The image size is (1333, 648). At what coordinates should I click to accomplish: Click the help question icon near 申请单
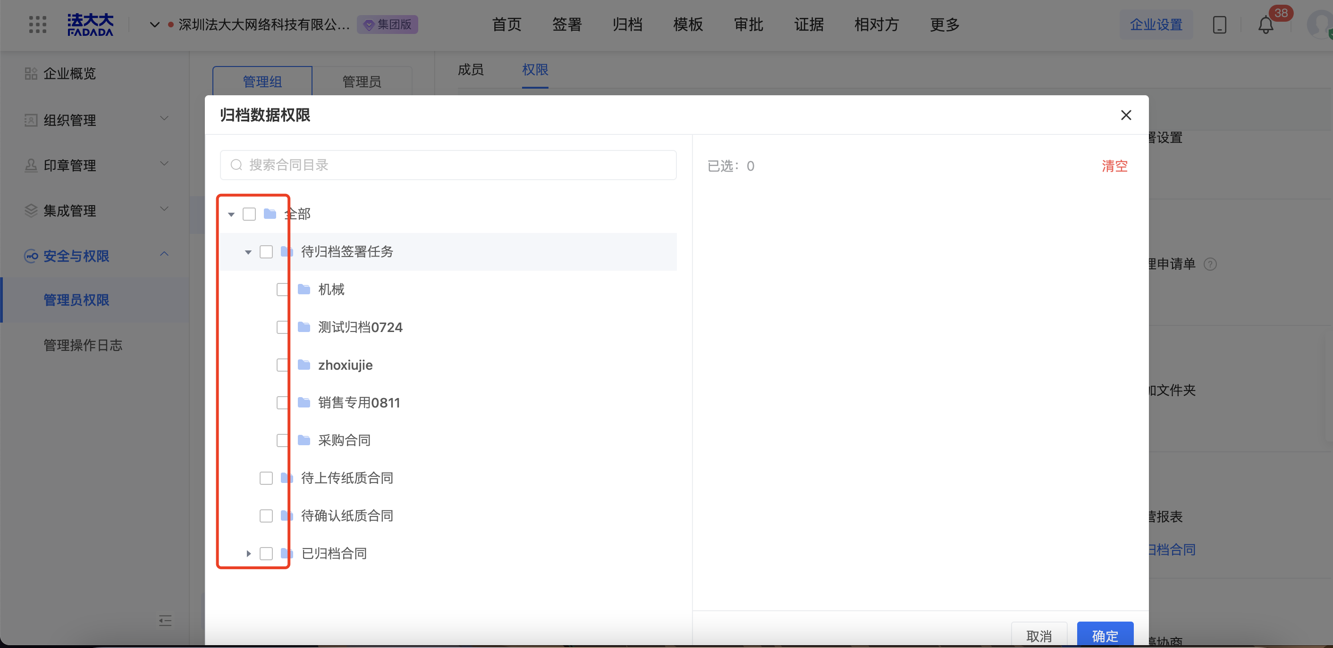coord(1210,264)
